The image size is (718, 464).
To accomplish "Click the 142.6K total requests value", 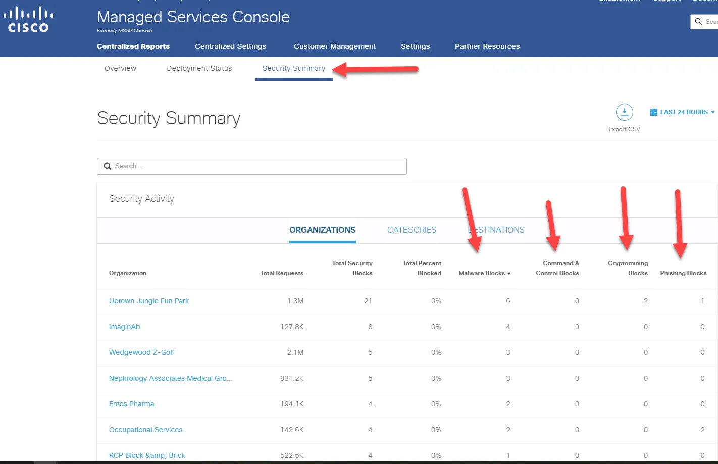I will [292, 430].
